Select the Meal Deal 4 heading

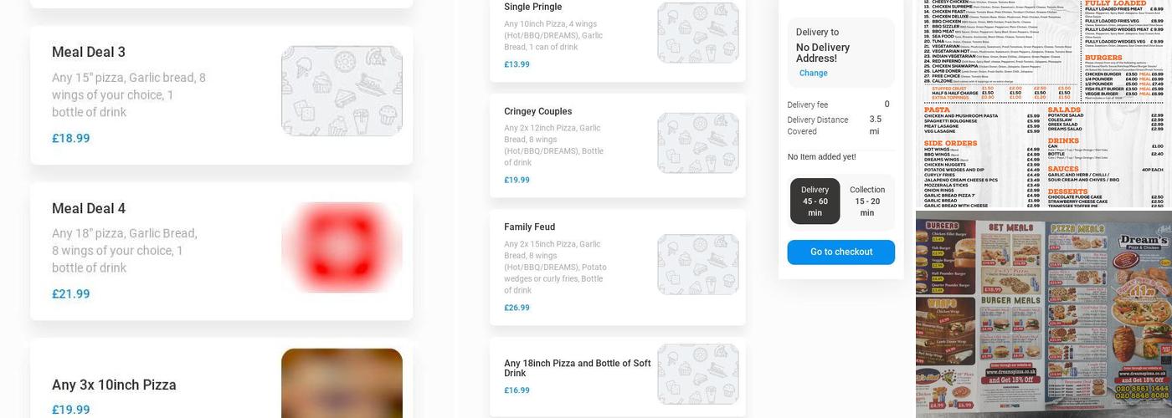(89, 208)
